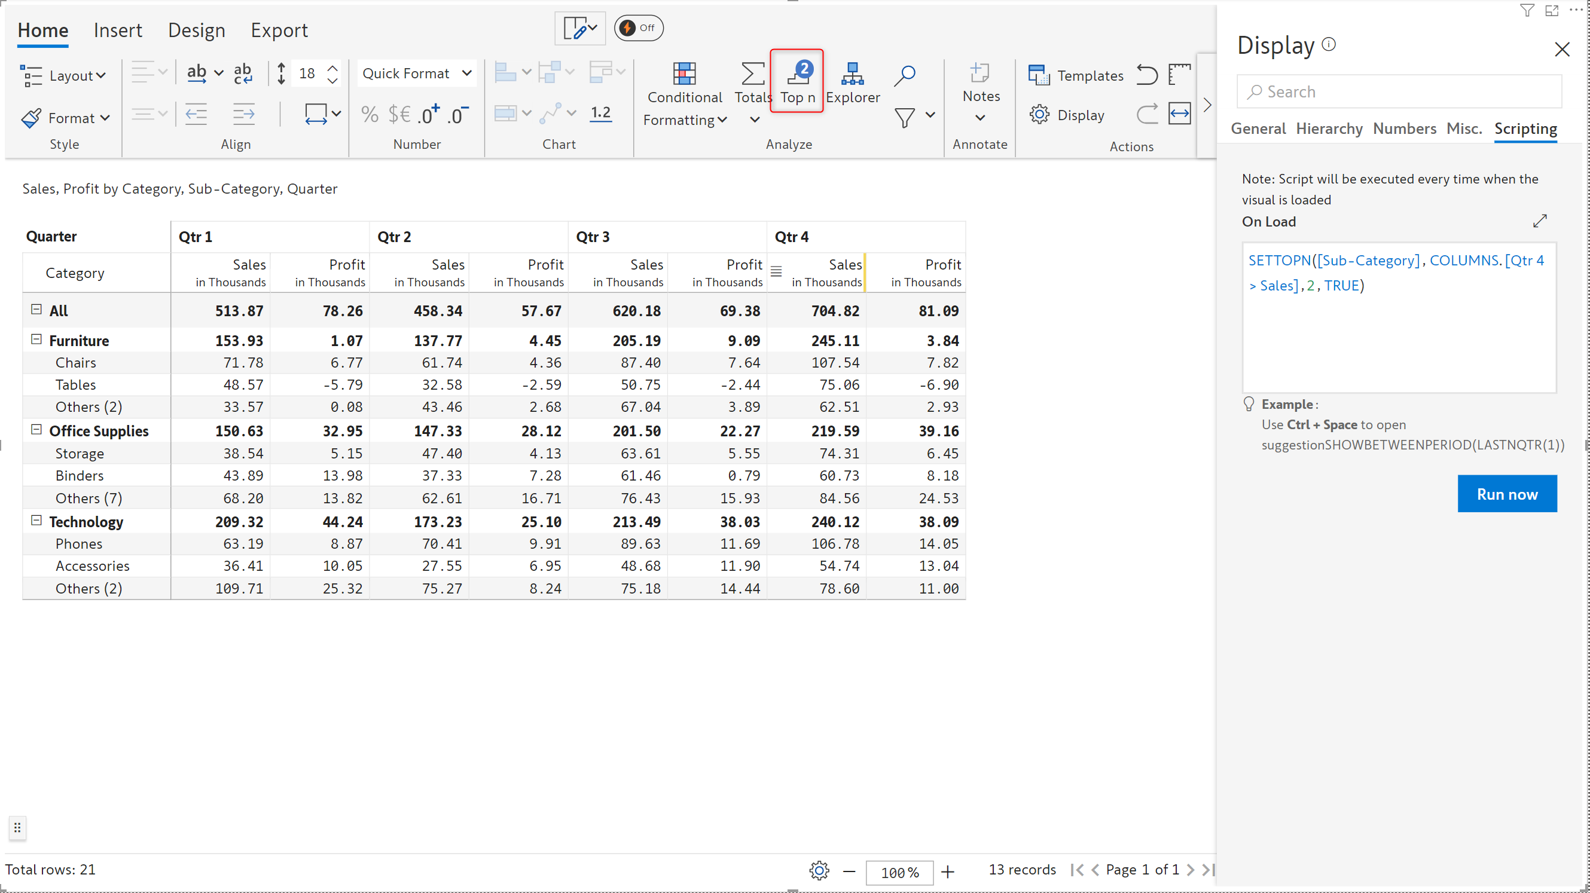The width and height of the screenshot is (1590, 893).
Task: Click the Undo arrow in Actions
Action: [1147, 75]
